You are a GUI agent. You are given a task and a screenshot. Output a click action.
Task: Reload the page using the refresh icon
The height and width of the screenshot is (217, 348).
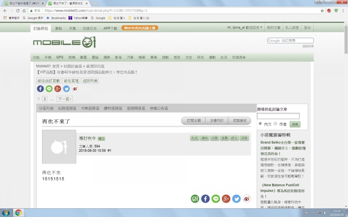click(x=18, y=11)
